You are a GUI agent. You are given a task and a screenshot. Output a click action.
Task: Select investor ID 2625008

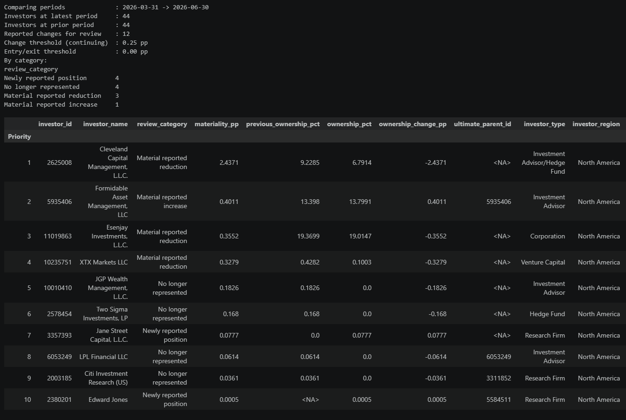coord(60,163)
